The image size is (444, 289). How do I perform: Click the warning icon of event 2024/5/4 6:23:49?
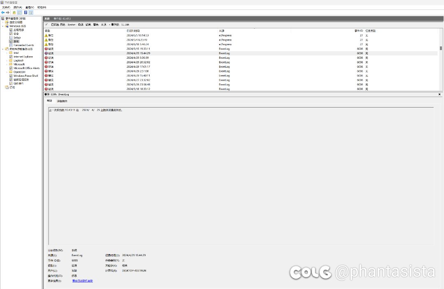[46, 40]
